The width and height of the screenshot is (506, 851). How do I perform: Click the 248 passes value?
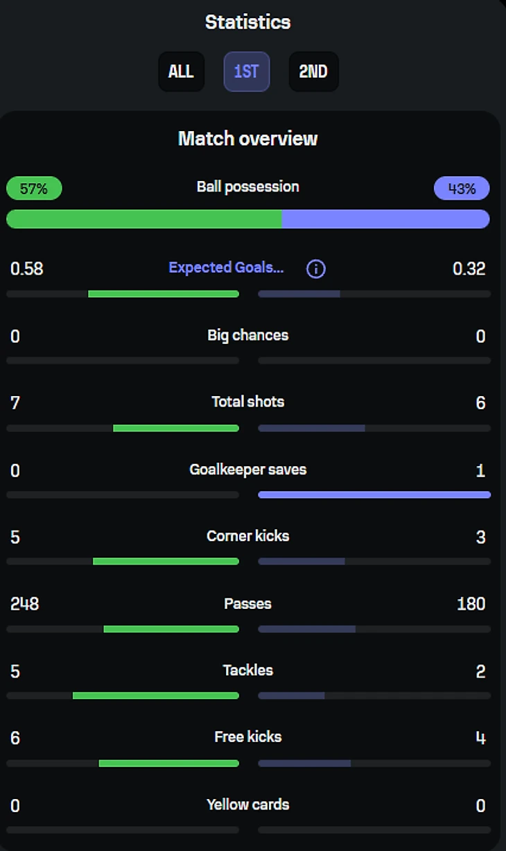24,604
